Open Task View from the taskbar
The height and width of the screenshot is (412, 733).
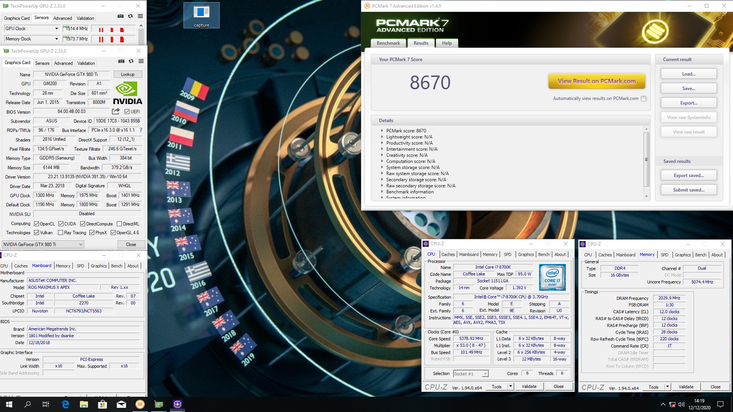46,404
